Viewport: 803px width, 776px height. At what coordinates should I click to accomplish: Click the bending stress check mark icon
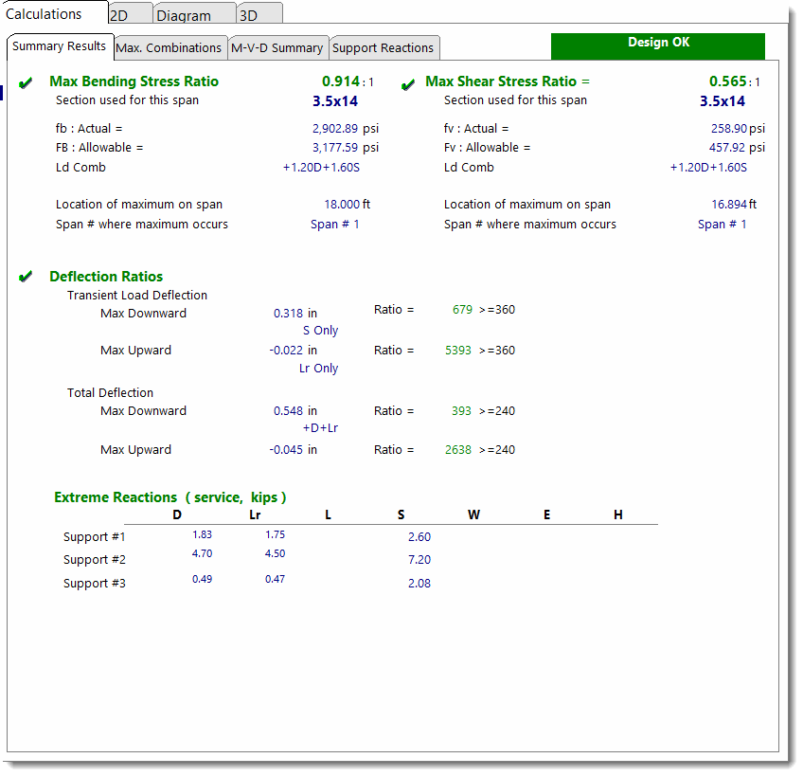(x=26, y=81)
